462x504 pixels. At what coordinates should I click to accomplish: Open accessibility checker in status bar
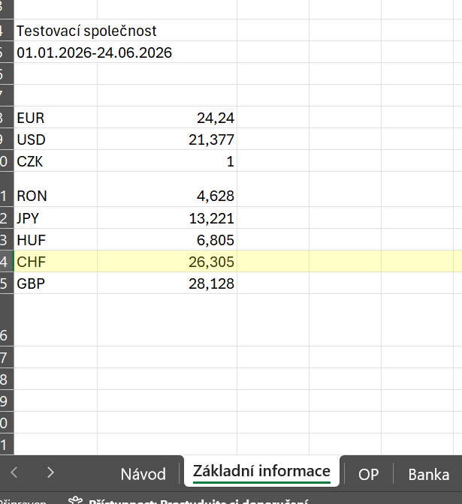coord(189,501)
